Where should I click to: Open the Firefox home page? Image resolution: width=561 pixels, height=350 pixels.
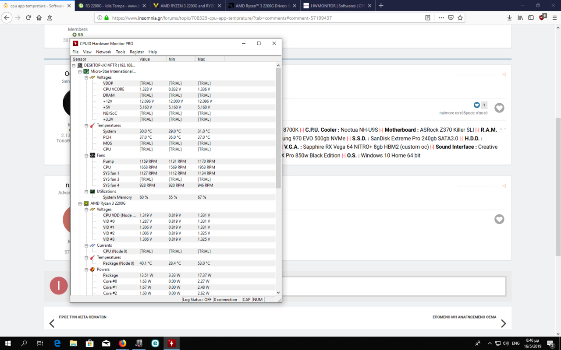[x=39, y=18]
